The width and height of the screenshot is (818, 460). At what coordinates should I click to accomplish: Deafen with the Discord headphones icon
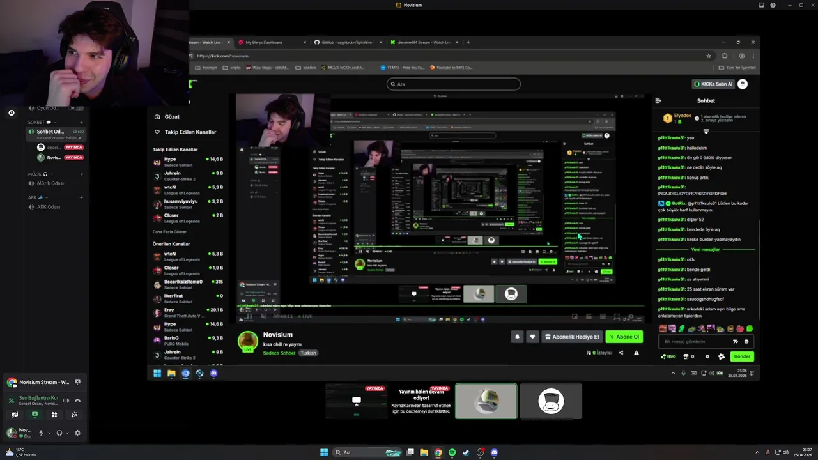59,433
